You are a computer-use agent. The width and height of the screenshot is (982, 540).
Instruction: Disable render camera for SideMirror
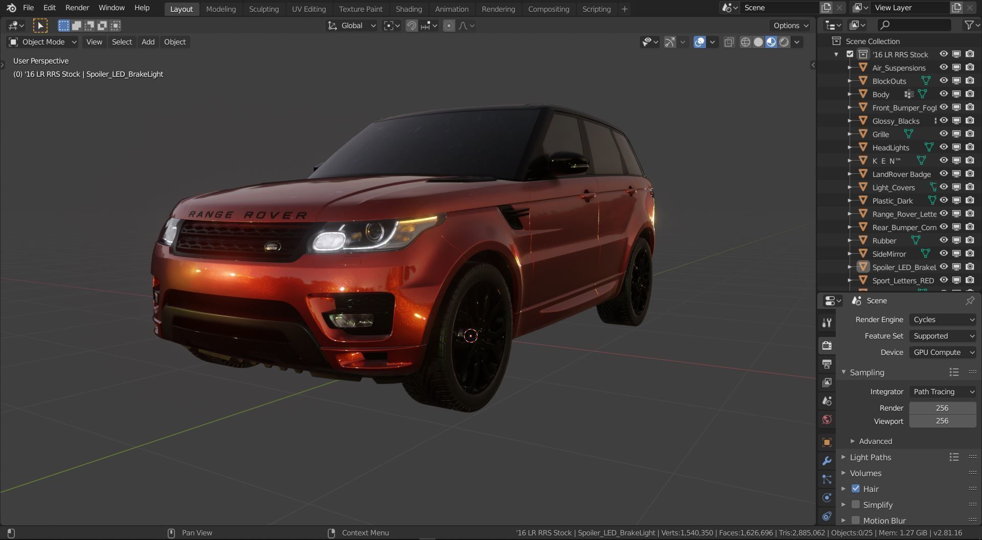pyautogui.click(x=970, y=254)
